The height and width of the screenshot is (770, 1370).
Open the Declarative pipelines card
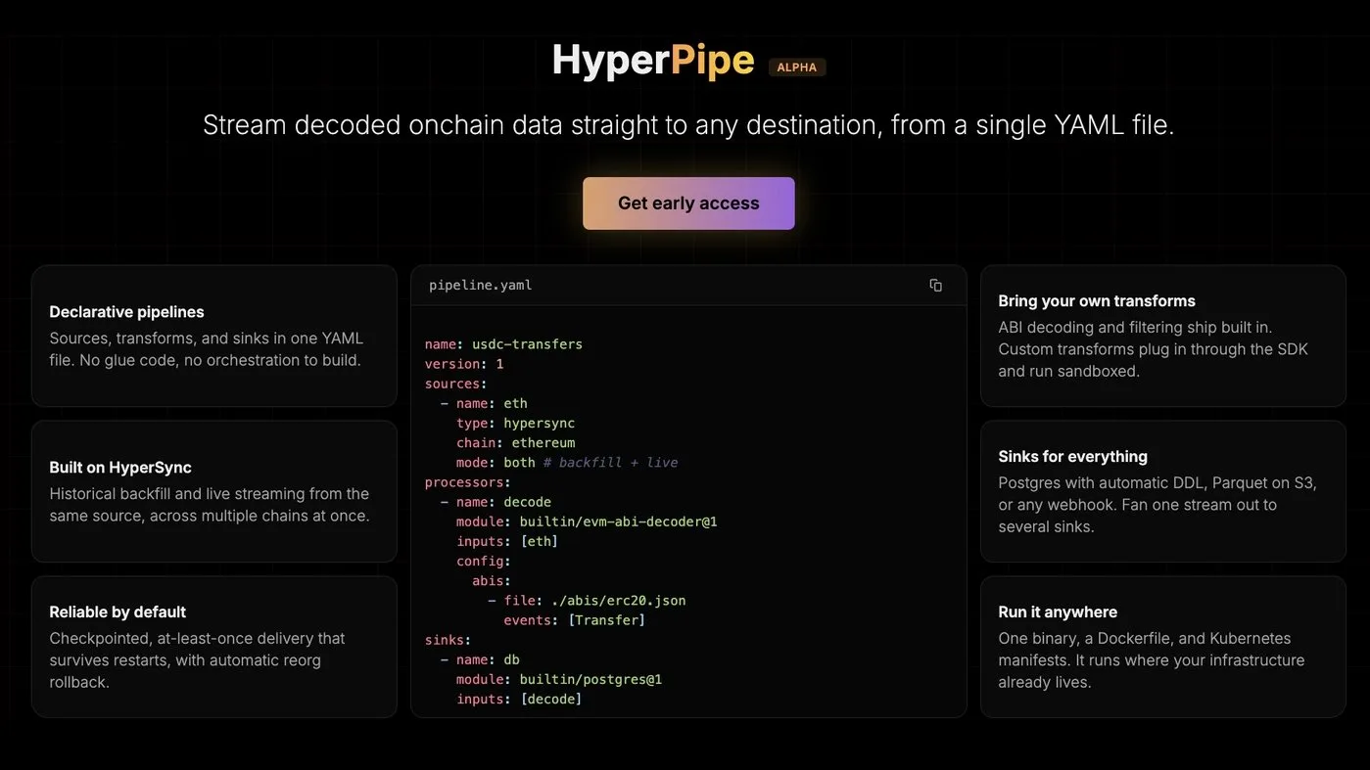pos(214,336)
